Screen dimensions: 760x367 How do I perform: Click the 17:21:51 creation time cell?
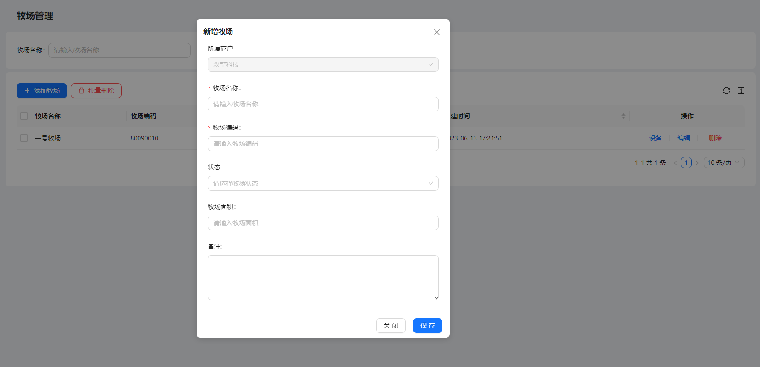476,138
